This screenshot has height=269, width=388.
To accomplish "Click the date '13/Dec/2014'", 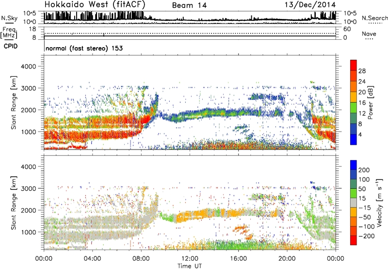I will [310, 5].
